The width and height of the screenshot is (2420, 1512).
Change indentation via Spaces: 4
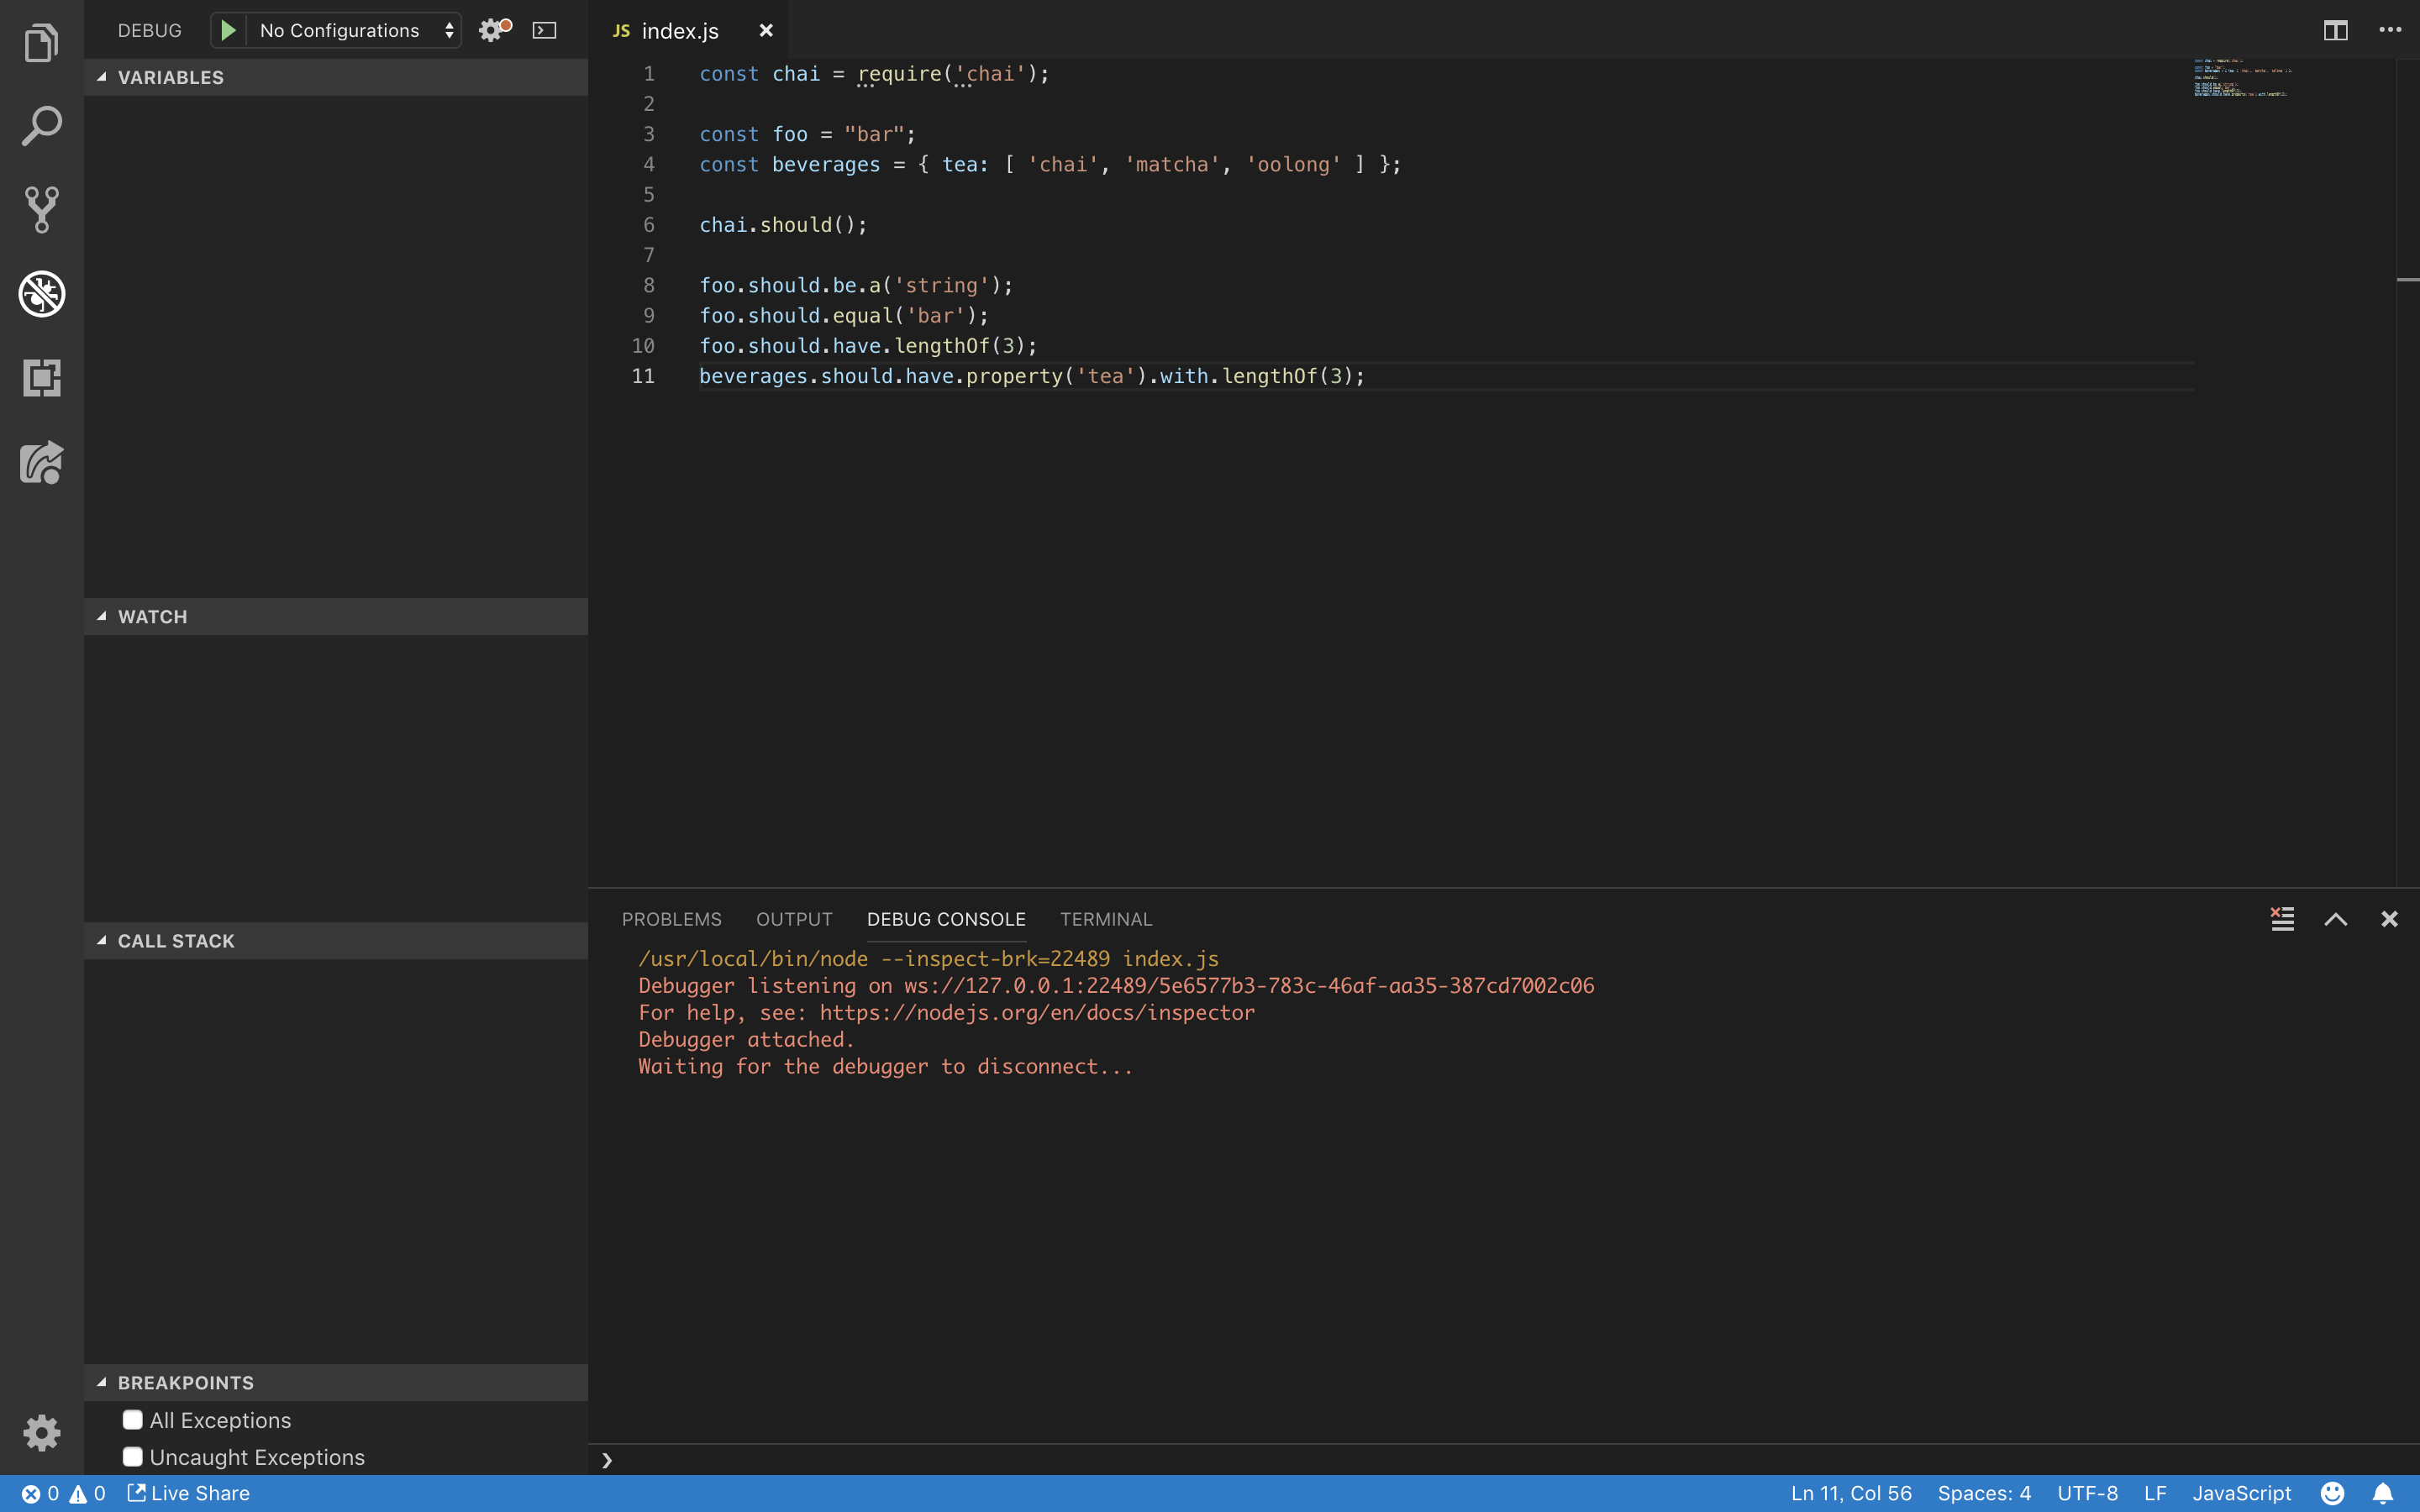(x=1984, y=1493)
